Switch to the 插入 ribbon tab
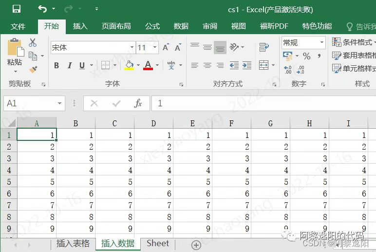The width and height of the screenshot is (376, 252). 80,26
